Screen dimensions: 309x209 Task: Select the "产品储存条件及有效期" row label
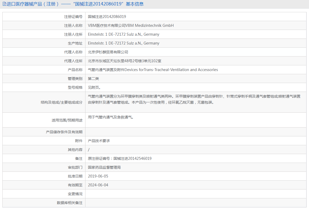(64, 132)
